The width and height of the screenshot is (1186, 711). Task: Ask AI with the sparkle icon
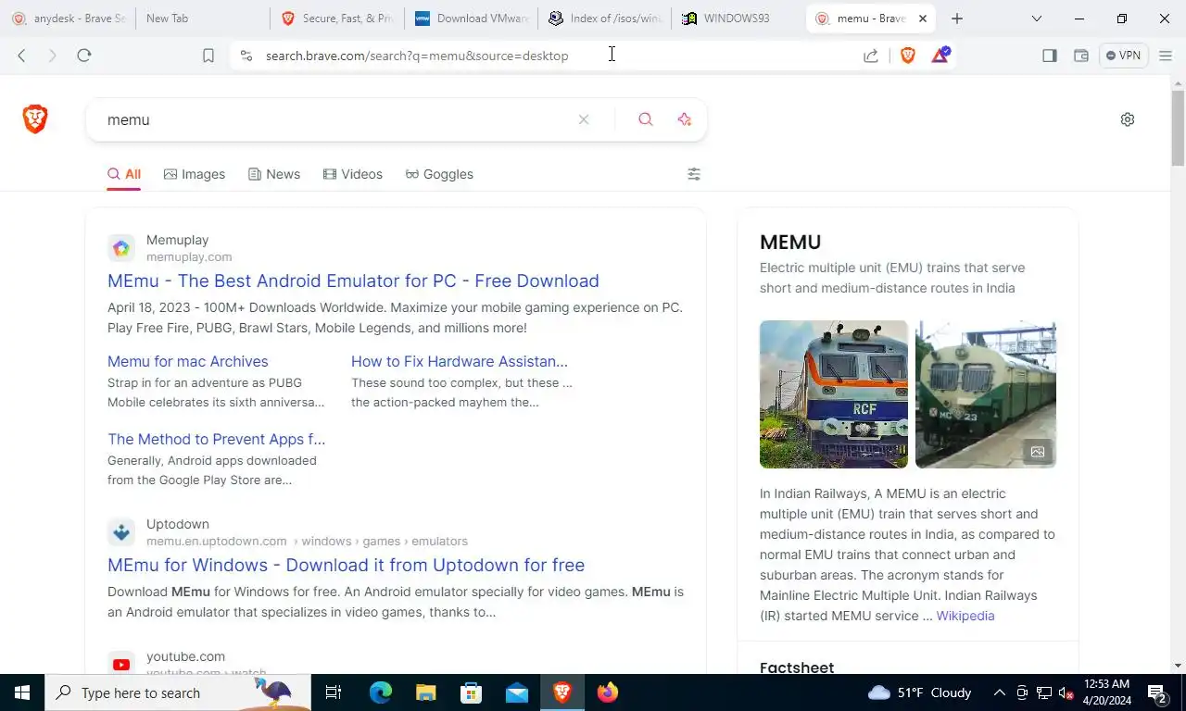pyautogui.click(x=685, y=119)
